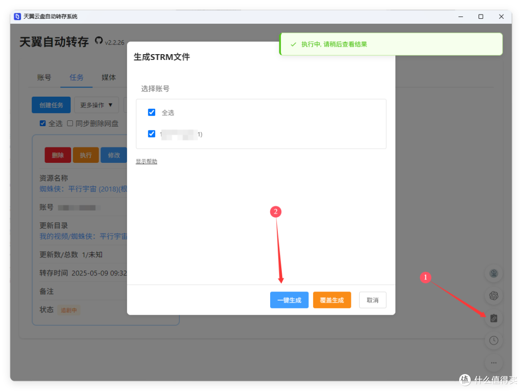
Task: Click the 创建任务 button
Action: pos(51,105)
